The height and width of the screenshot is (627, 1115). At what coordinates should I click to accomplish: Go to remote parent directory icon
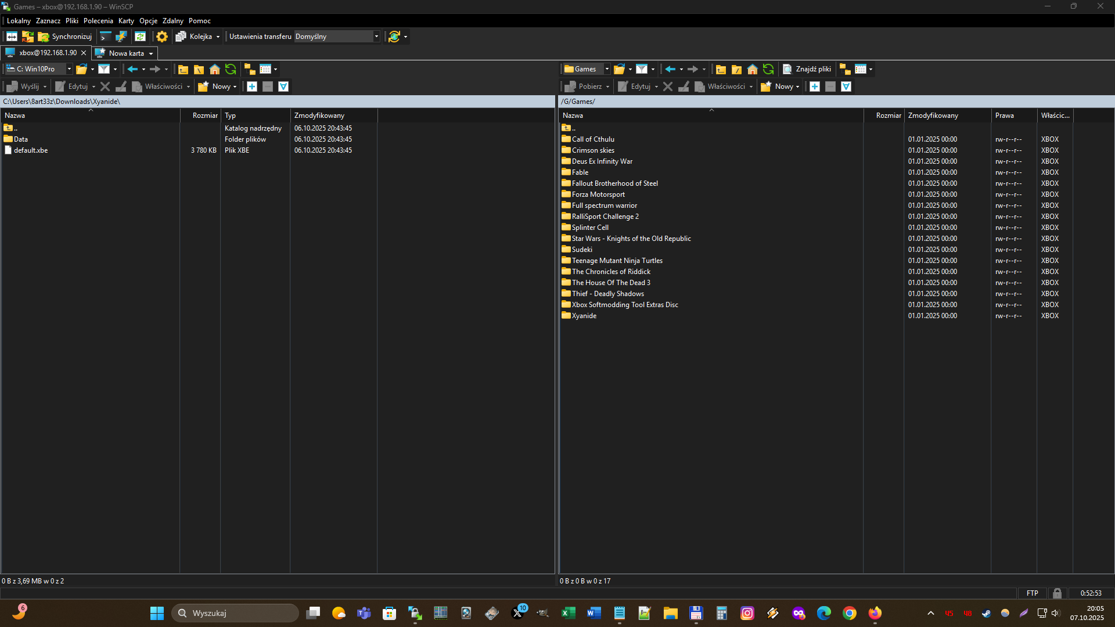click(721, 69)
